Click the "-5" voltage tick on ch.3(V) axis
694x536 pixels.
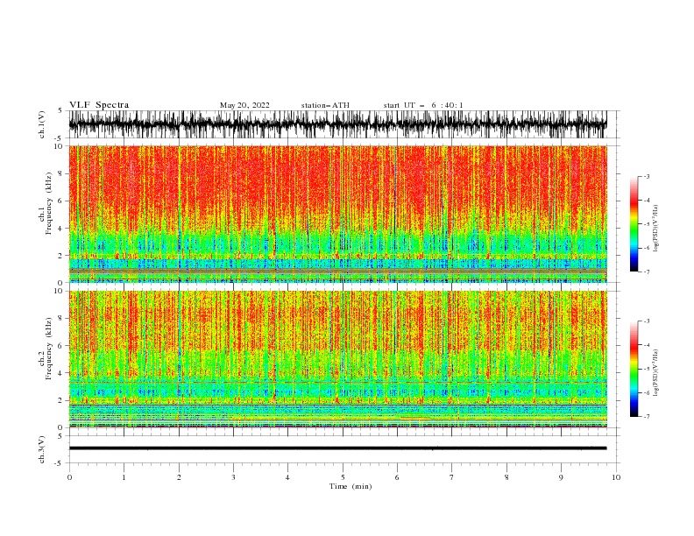(60, 463)
